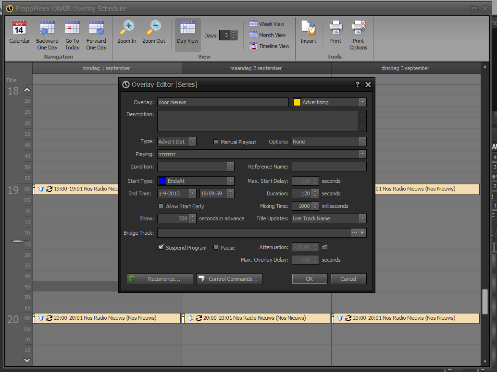
Task: Zoom In on the schedule
Action: (127, 28)
